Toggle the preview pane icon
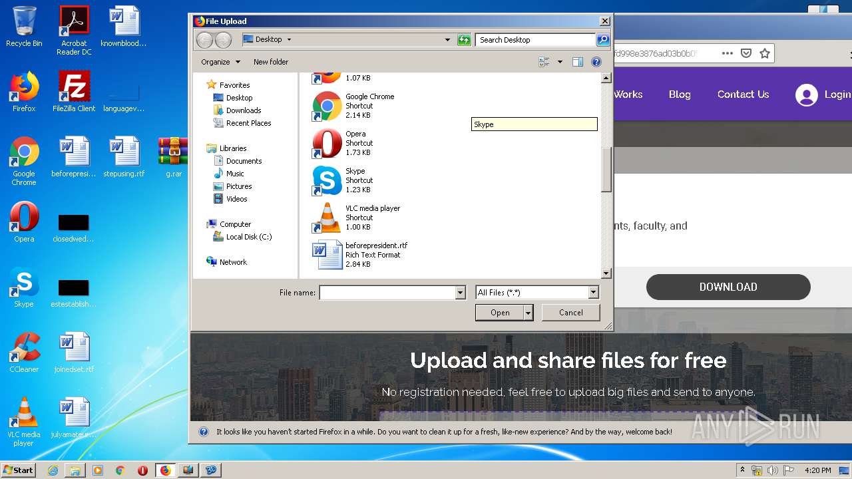The width and height of the screenshot is (852, 479). pos(578,62)
